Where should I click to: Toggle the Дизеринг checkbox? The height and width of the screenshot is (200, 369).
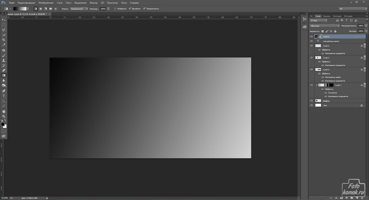point(130,9)
